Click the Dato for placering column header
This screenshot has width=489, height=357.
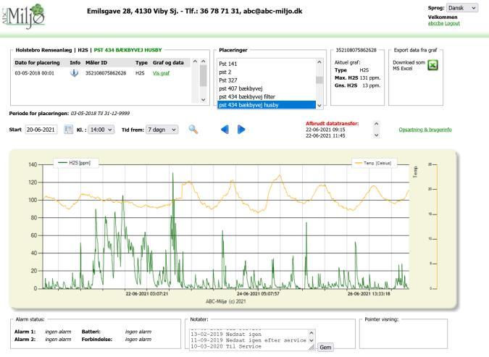(x=37, y=63)
